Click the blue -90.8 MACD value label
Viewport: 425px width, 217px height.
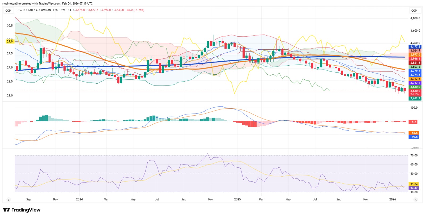click(414, 137)
